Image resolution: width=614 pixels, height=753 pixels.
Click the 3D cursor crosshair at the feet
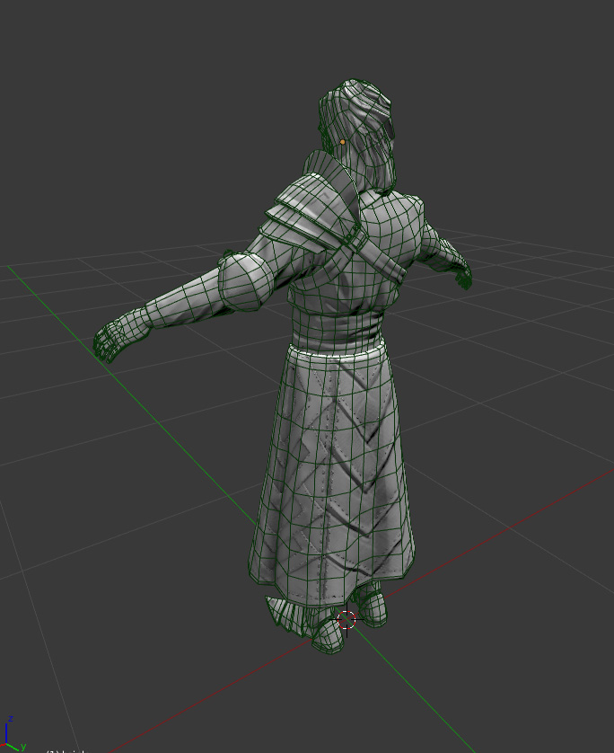coord(346,620)
